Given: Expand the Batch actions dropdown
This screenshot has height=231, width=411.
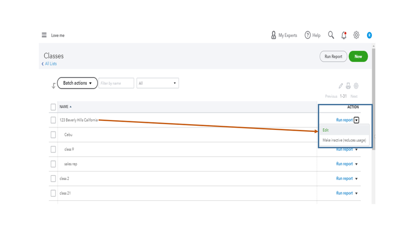Looking at the screenshot, I should point(77,83).
